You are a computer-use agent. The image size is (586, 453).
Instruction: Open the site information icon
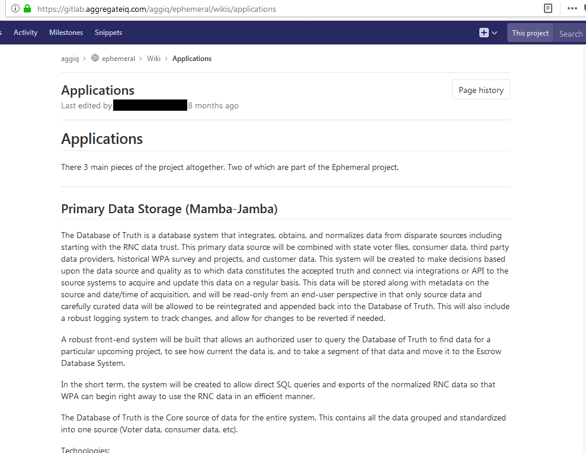point(15,9)
